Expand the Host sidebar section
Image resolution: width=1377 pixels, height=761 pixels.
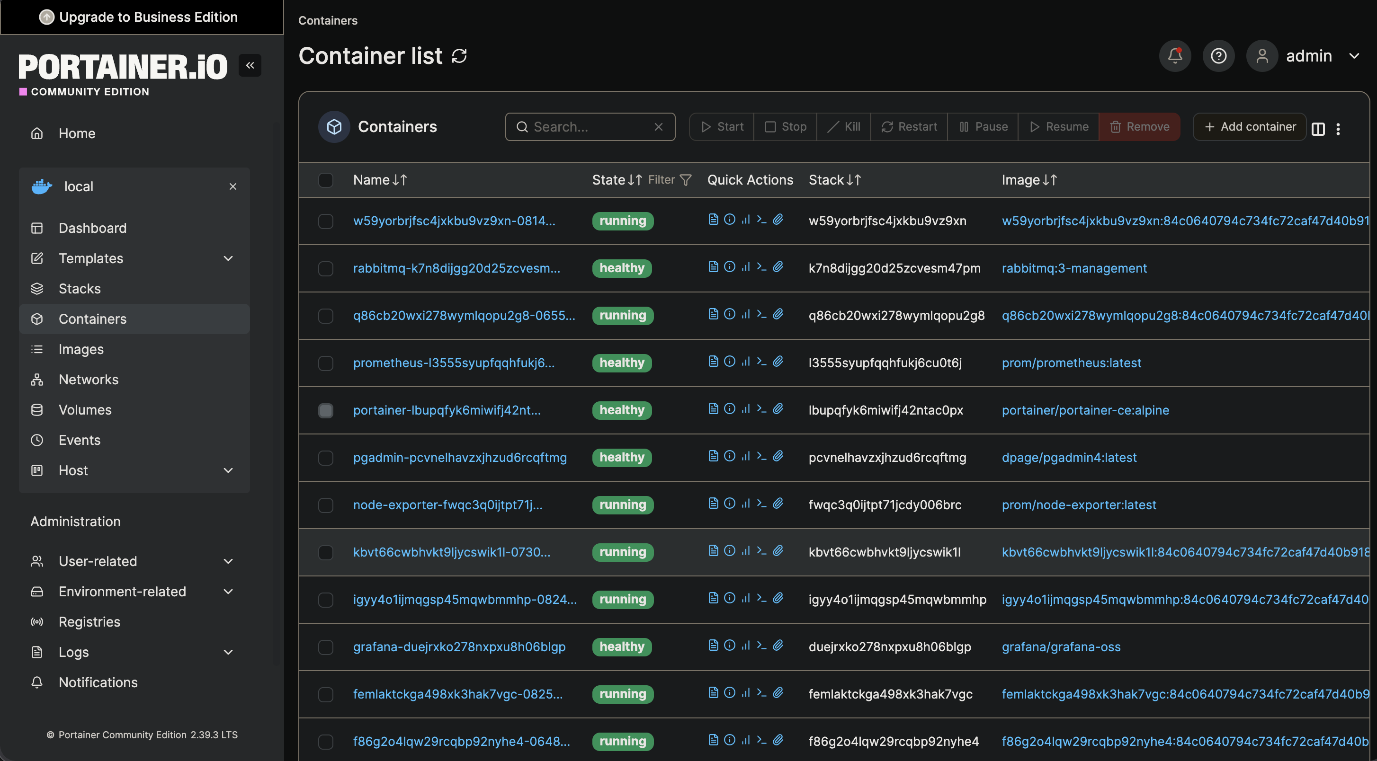click(x=228, y=470)
